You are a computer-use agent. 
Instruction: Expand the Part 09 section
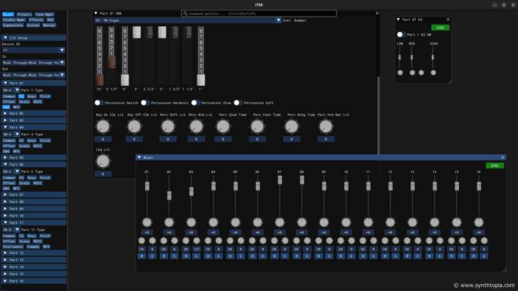pyautogui.click(x=34, y=209)
